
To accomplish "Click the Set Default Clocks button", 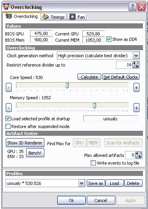I will (x=121, y=77).
